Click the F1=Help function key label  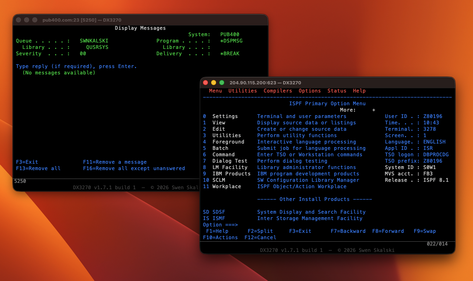pos(217,231)
